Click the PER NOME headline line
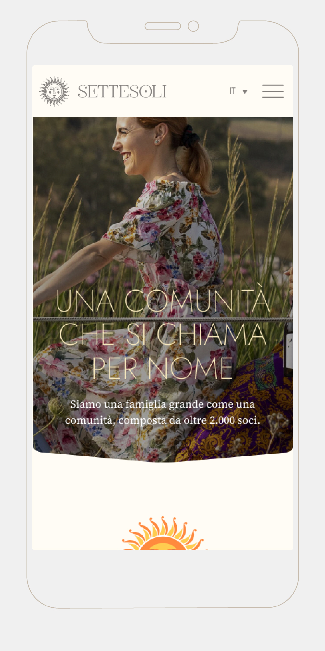325x651 pixels. point(162,368)
